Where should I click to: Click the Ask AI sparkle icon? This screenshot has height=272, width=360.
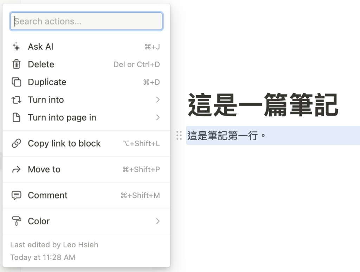point(17,46)
